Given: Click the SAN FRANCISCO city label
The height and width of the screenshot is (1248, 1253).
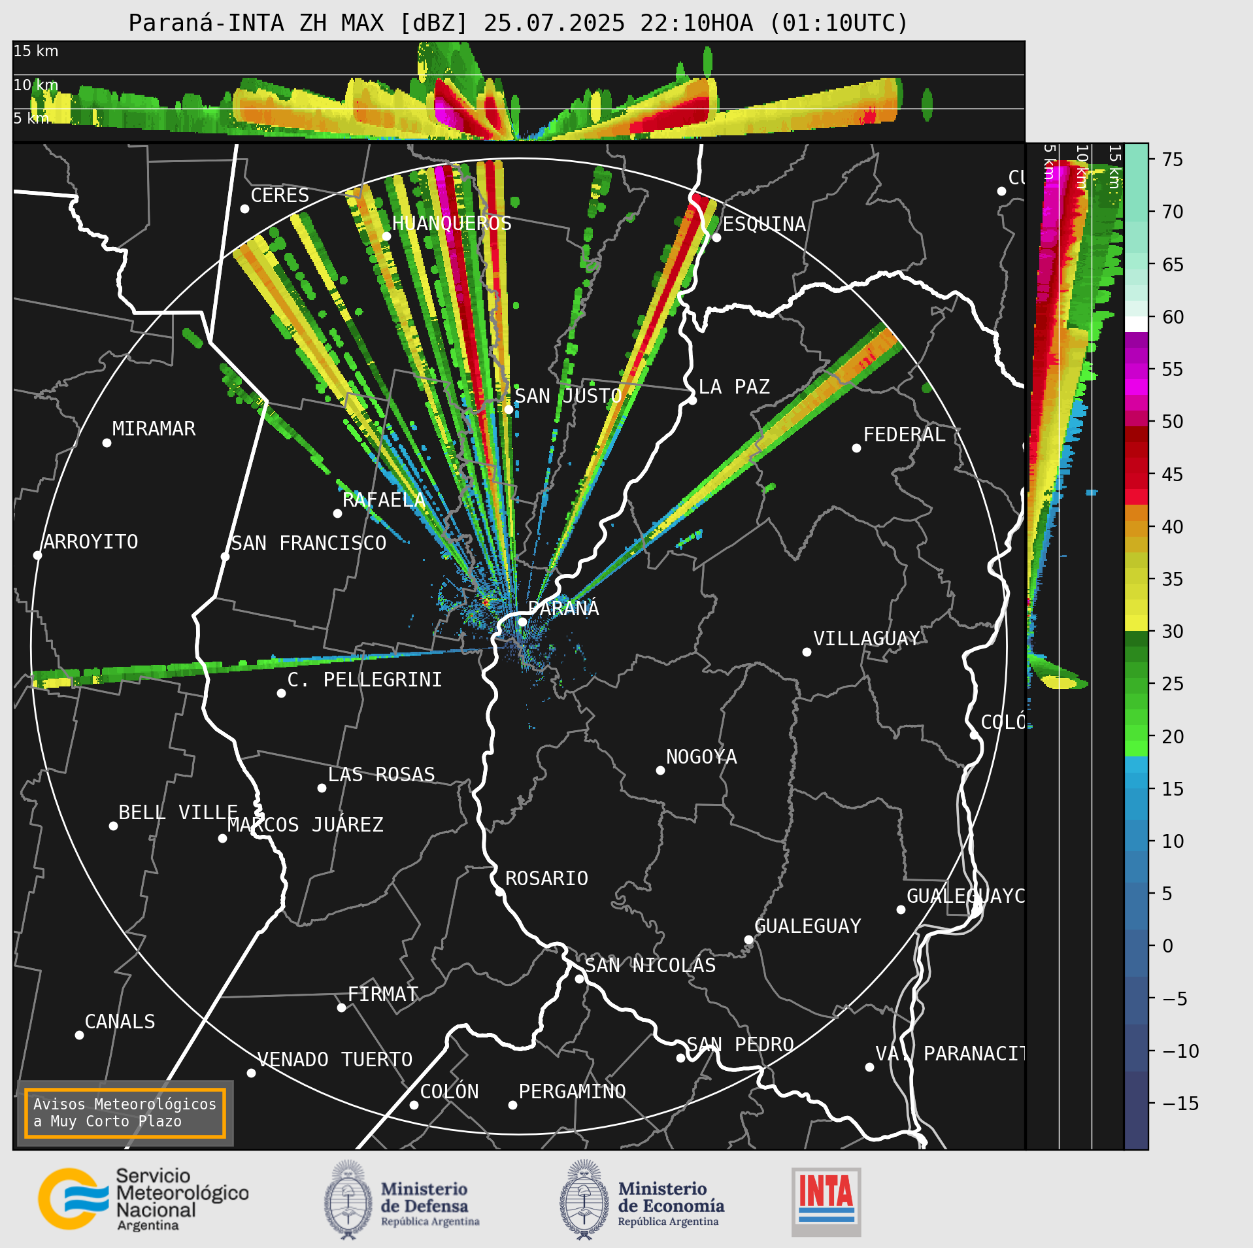Looking at the screenshot, I should (309, 543).
